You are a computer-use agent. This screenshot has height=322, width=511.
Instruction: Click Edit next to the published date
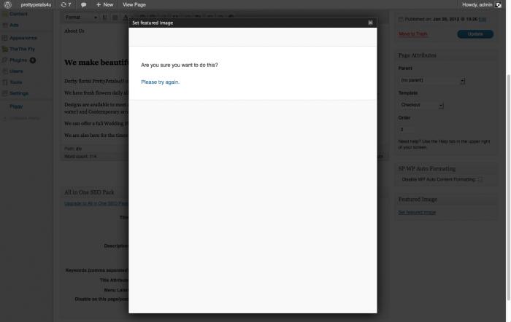point(483,20)
